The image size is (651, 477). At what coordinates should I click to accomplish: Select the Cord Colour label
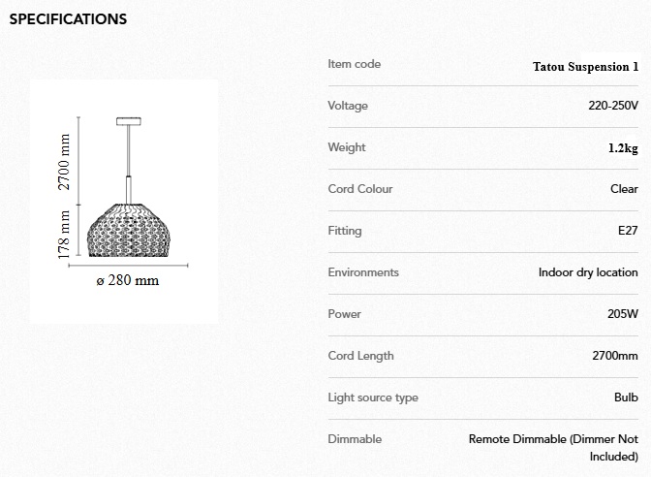point(360,189)
